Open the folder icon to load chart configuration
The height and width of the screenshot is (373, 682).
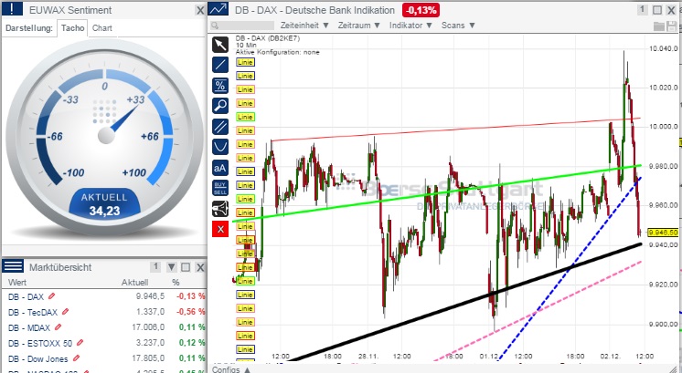click(659, 26)
